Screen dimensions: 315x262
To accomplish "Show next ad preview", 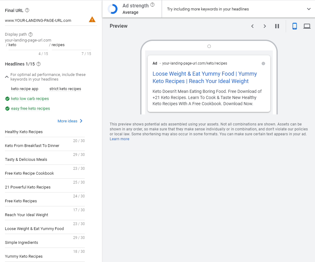I will 264,26.
